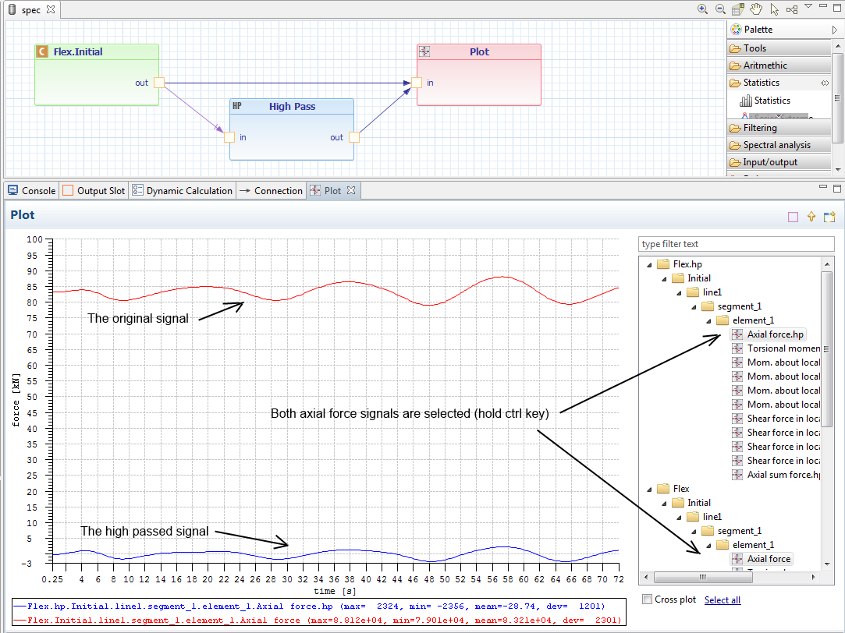The width and height of the screenshot is (845, 633).
Task: Collapse the Flex.hp tree folder
Action: click(x=648, y=264)
